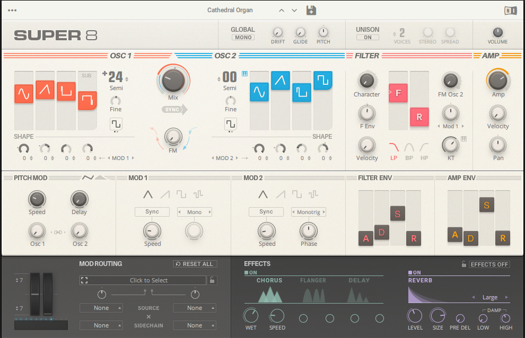Select BP filter mode
Viewport: 525px width, 338px height.
point(409,152)
